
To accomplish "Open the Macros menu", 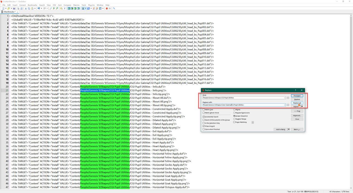I will coord(76,5).
